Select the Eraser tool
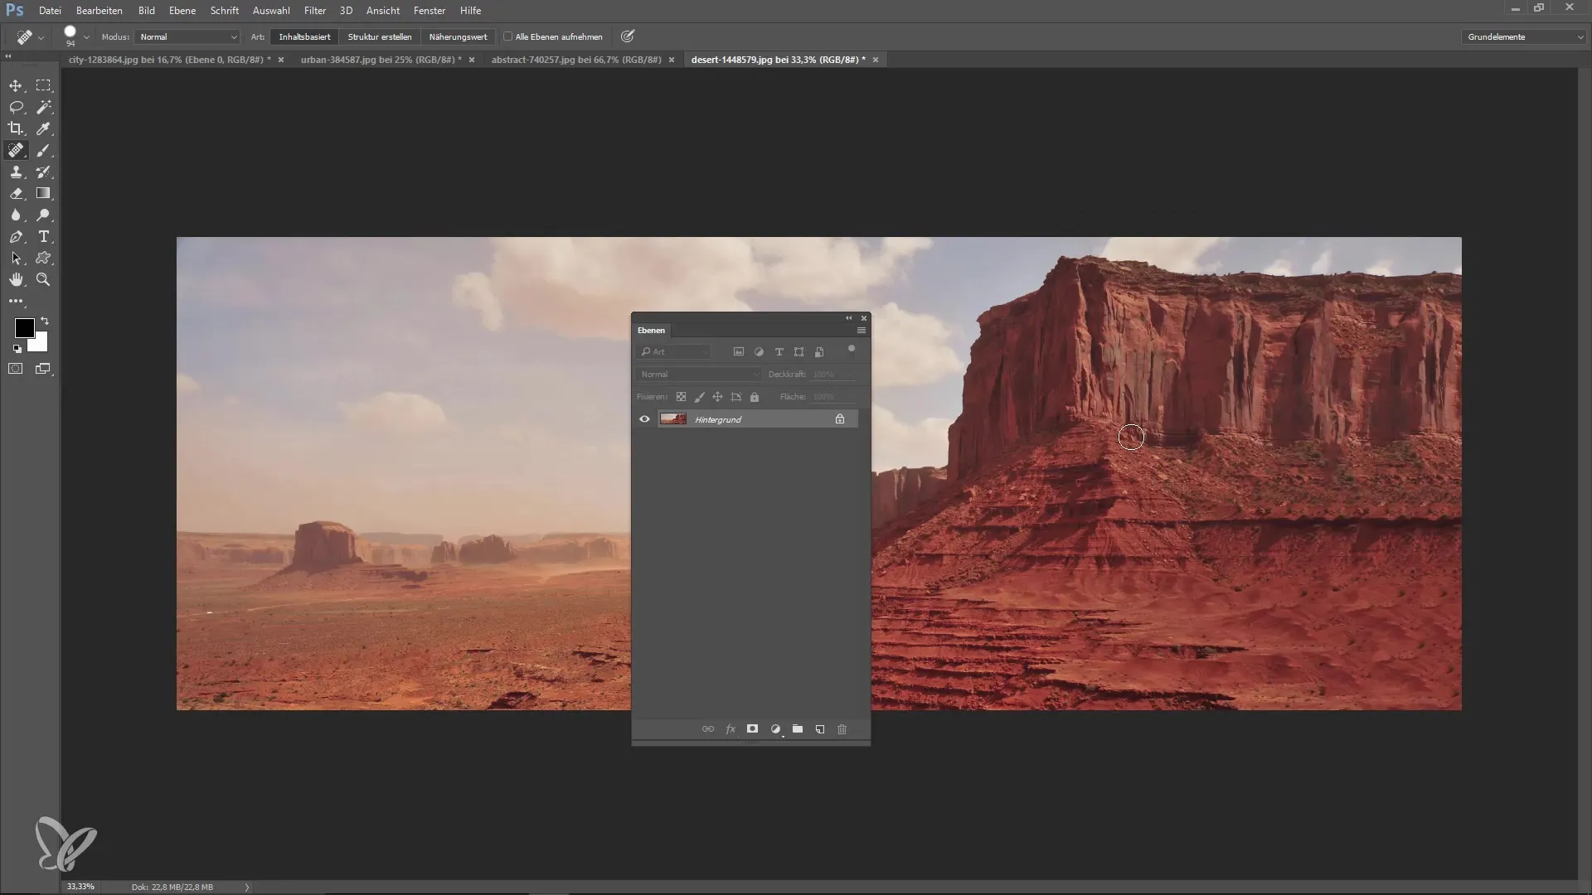1592x895 pixels. 16,193
